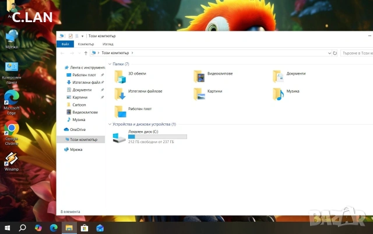The image size is (373, 234).
Task: Collapse the Папки (7) group
Action: tap(110, 64)
